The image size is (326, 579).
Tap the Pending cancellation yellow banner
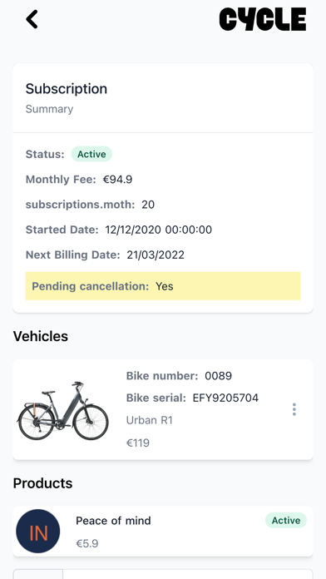coord(163,286)
